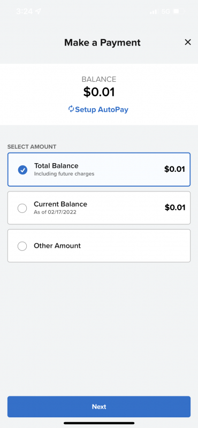This screenshot has width=198, height=428.
Task: Tap the home indicator bar
Action: coord(99,423)
